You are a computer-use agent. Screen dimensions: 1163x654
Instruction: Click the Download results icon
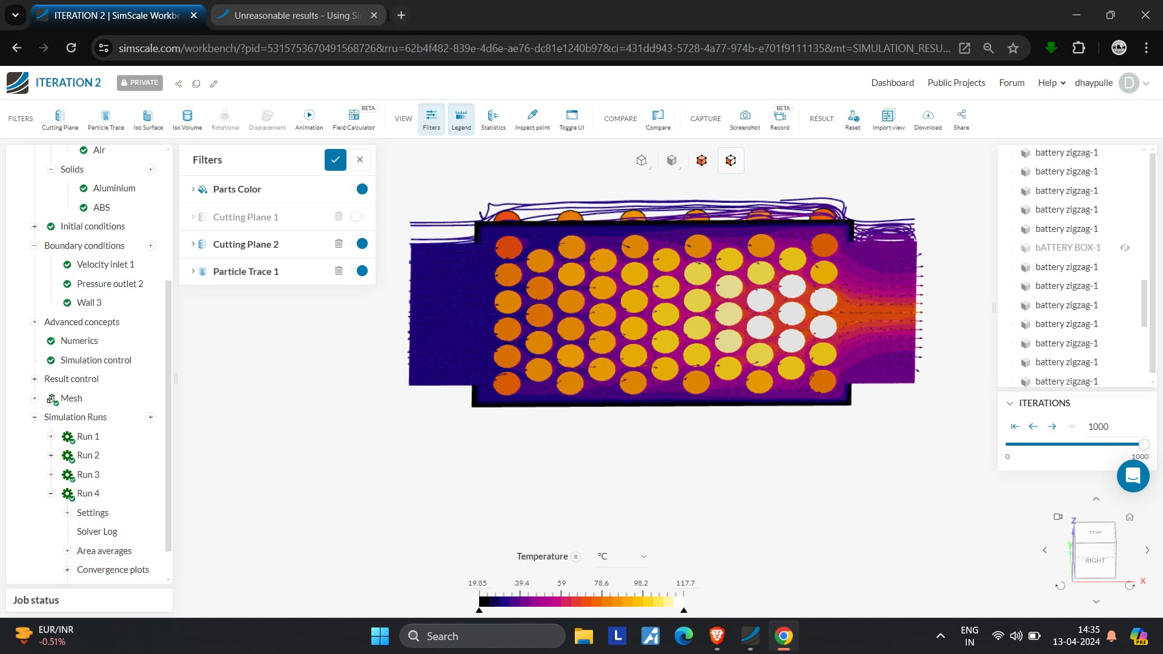coord(927,119)
